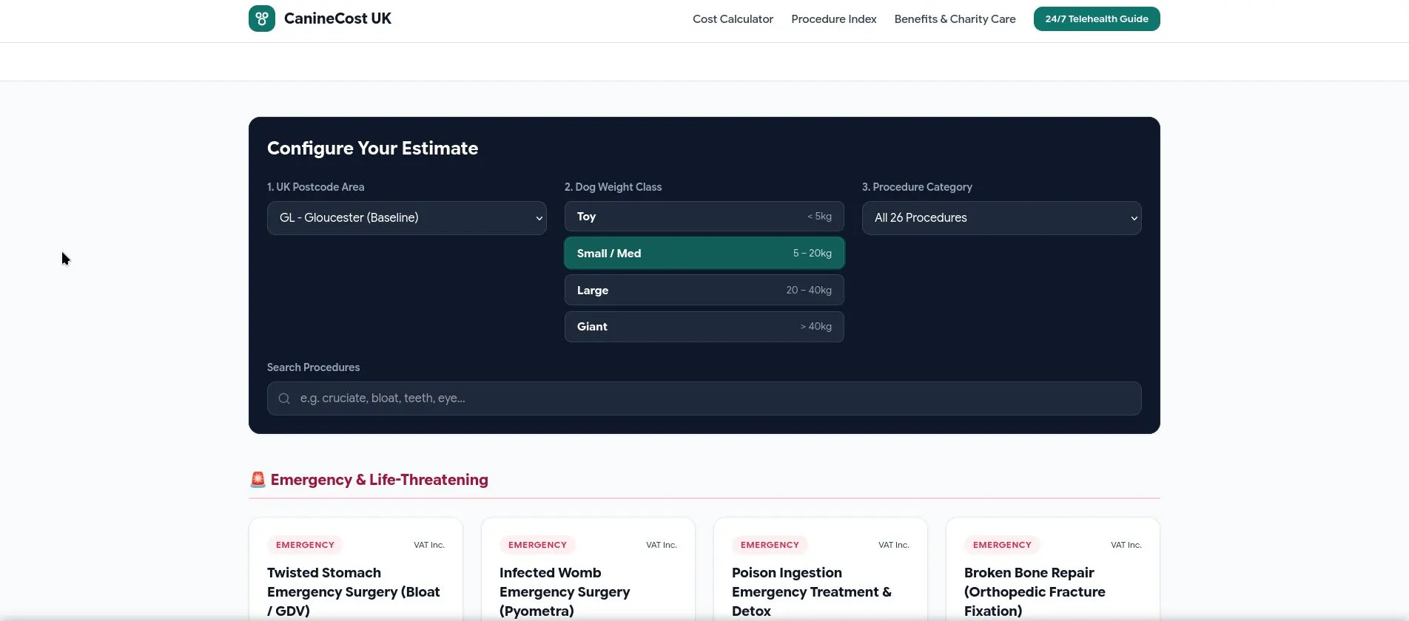Viewport: 1409px width, 621px height.
Task: Click the Emergency & Life-Threatening section heading
Action: pyautogui.click(x=379, y=480)
